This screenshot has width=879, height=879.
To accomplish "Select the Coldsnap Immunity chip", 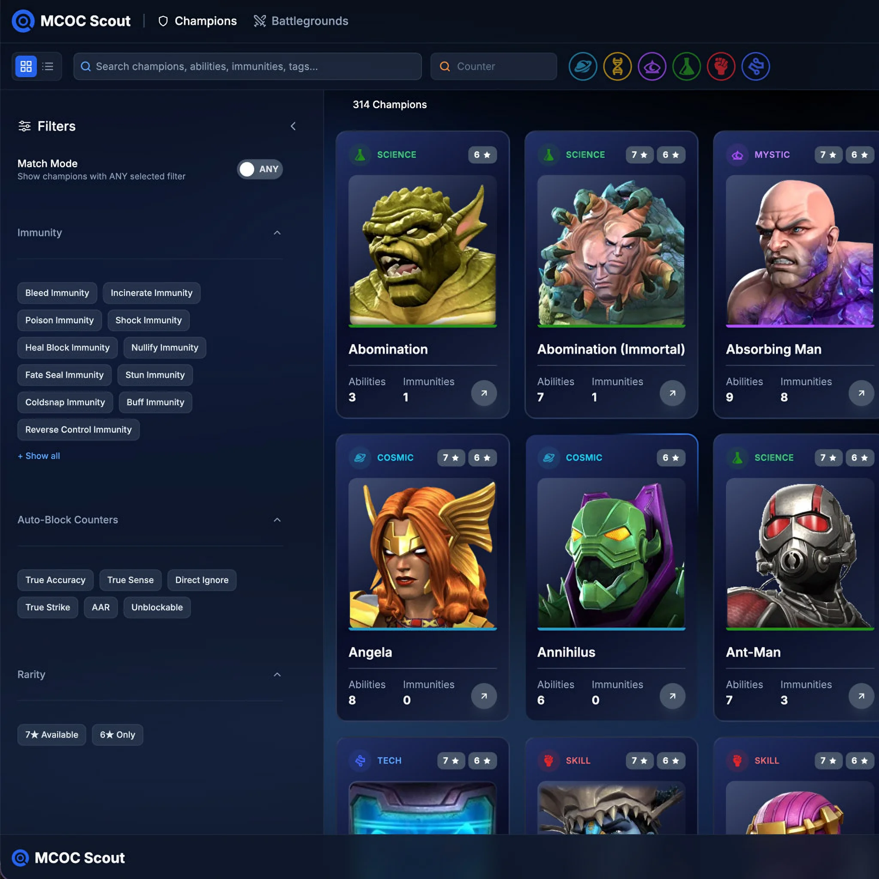I will (65, 402).
